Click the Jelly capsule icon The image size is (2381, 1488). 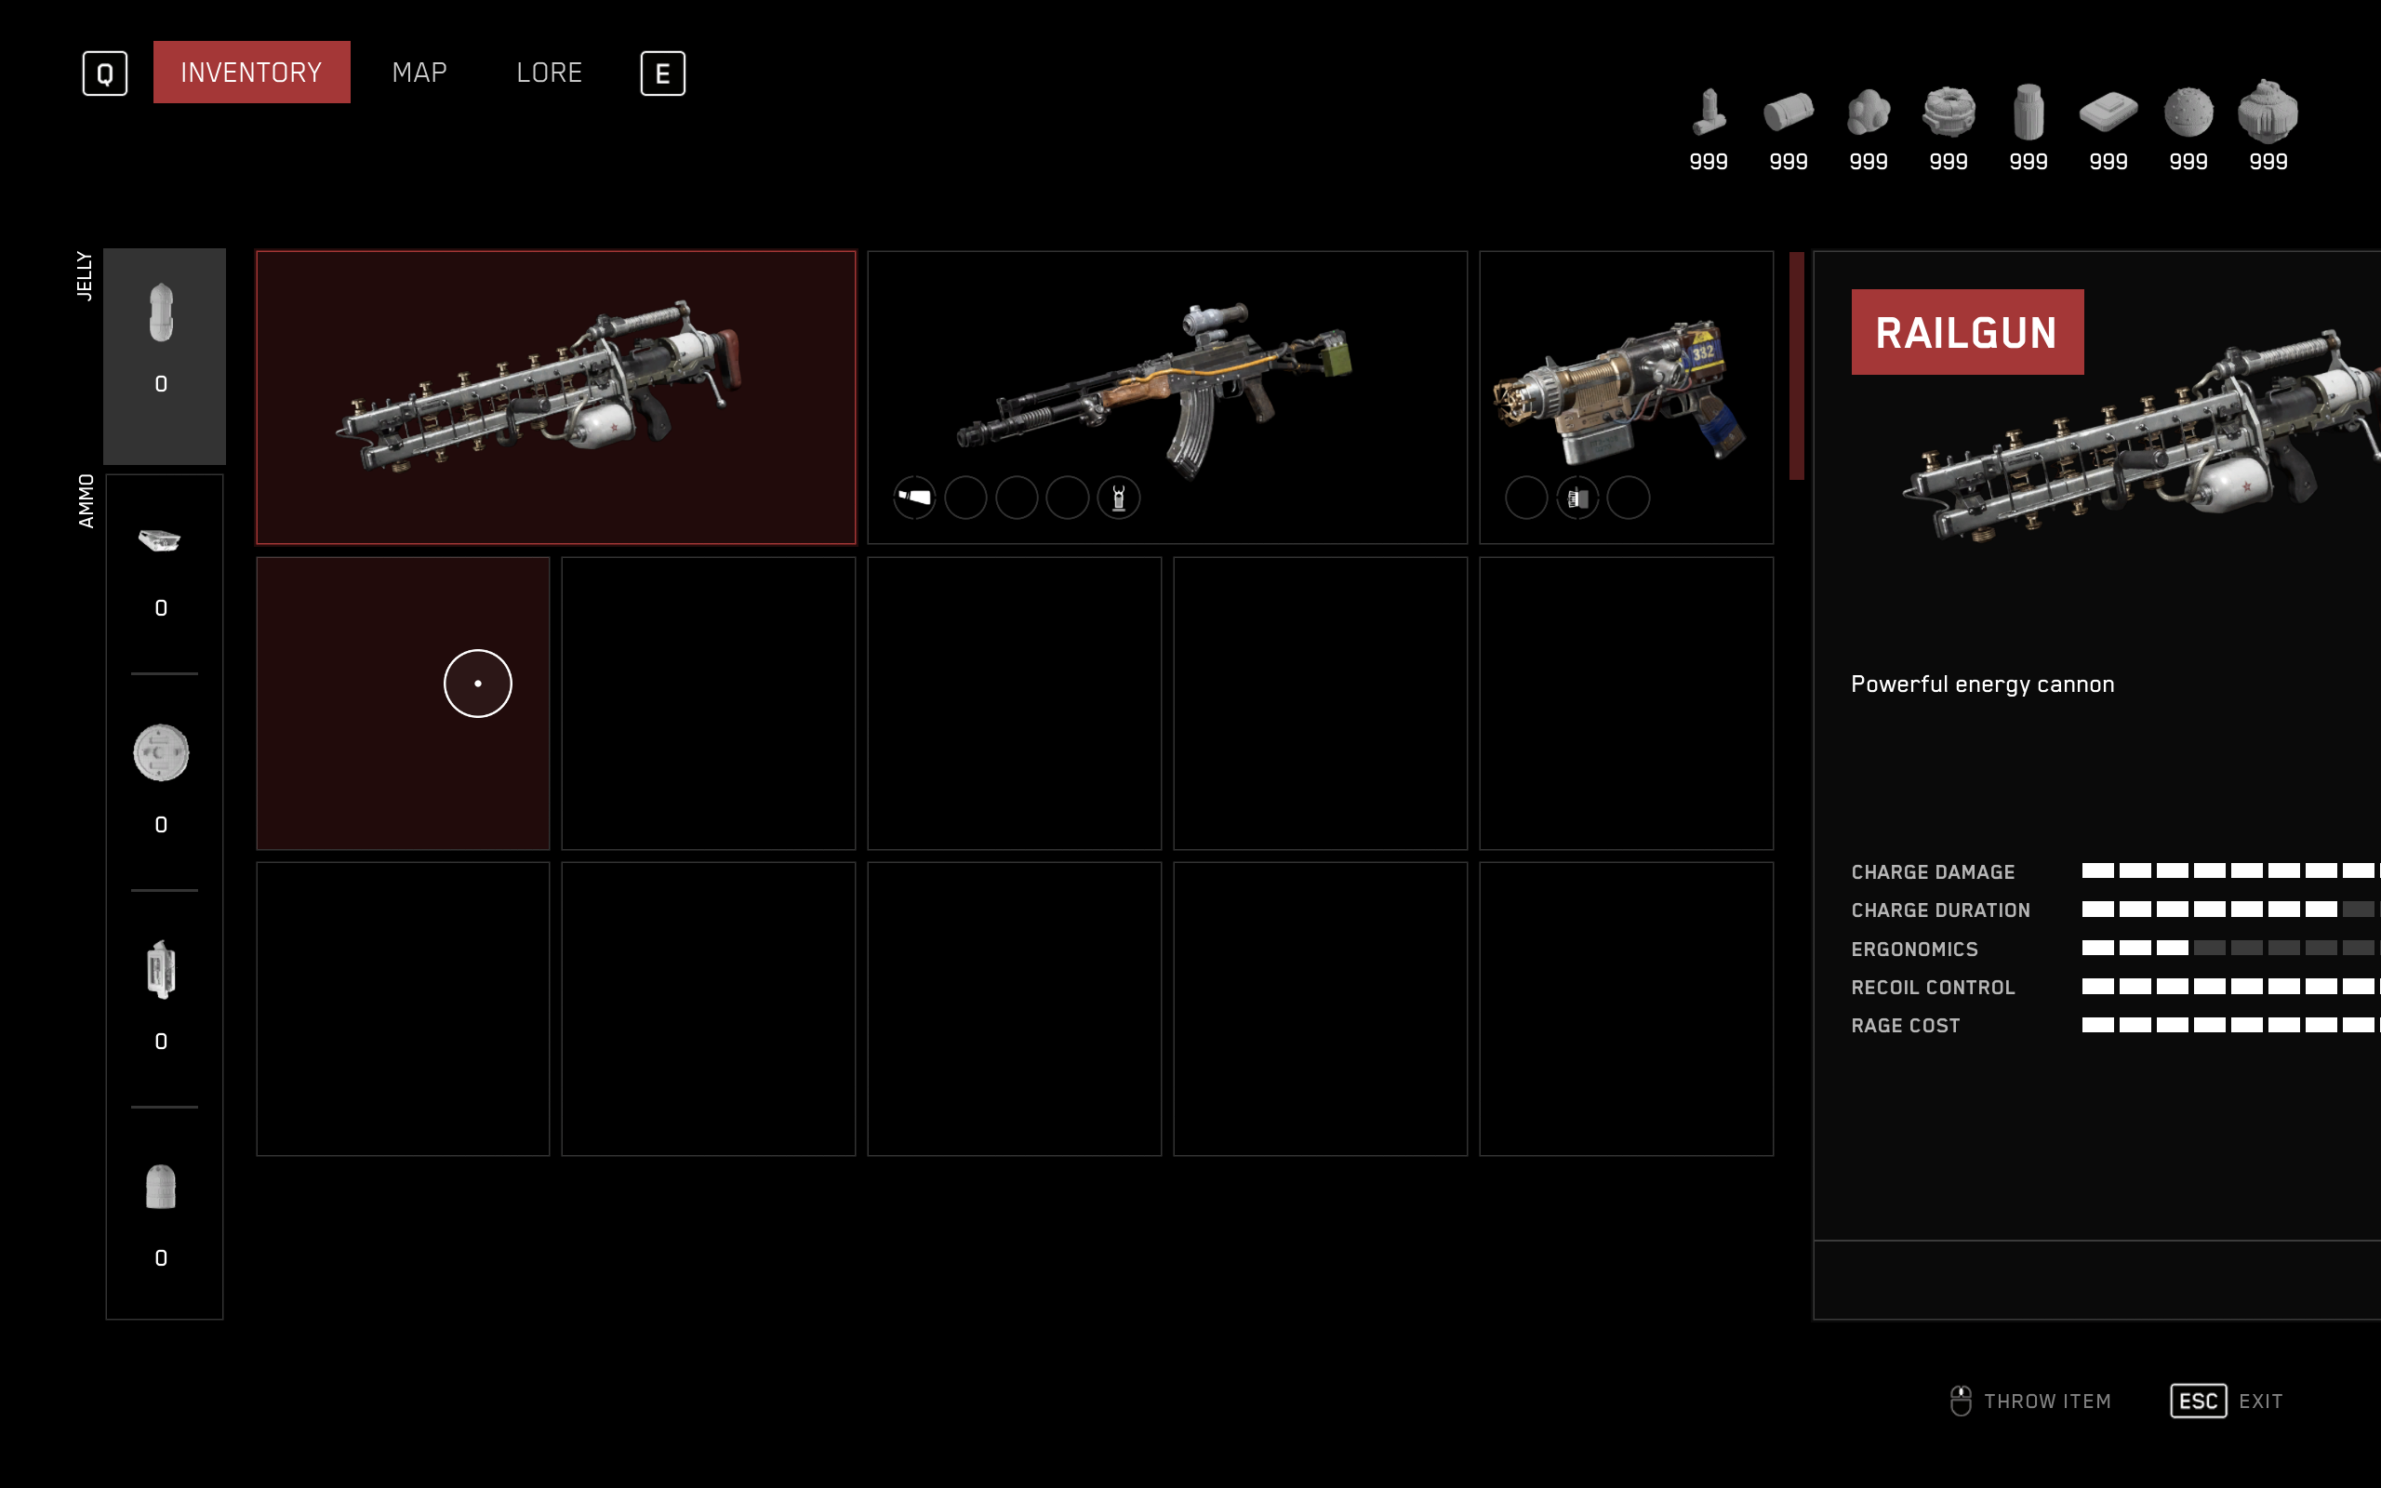161,313
